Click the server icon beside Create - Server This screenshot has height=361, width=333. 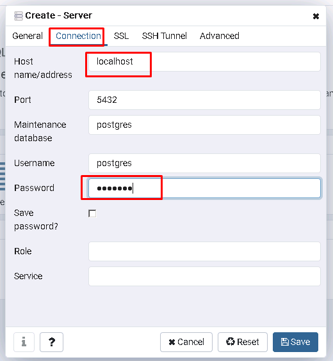pyautogui.click(x=19, y=16)
